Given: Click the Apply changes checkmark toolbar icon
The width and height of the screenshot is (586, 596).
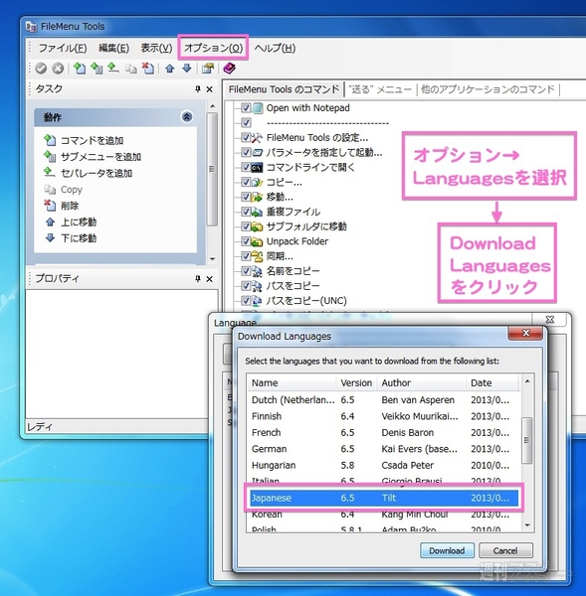Looking at the screenshot, I should [41, 69].
